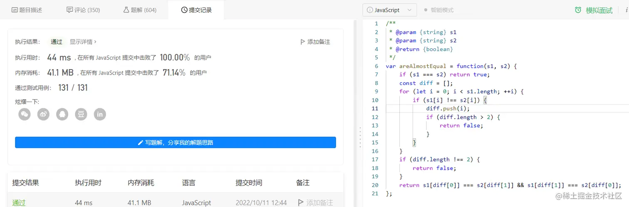Image resolution: width=629 pixels, height=207 pixels.
Task: Share result via Weibo icon
Action: pos(43,114)
